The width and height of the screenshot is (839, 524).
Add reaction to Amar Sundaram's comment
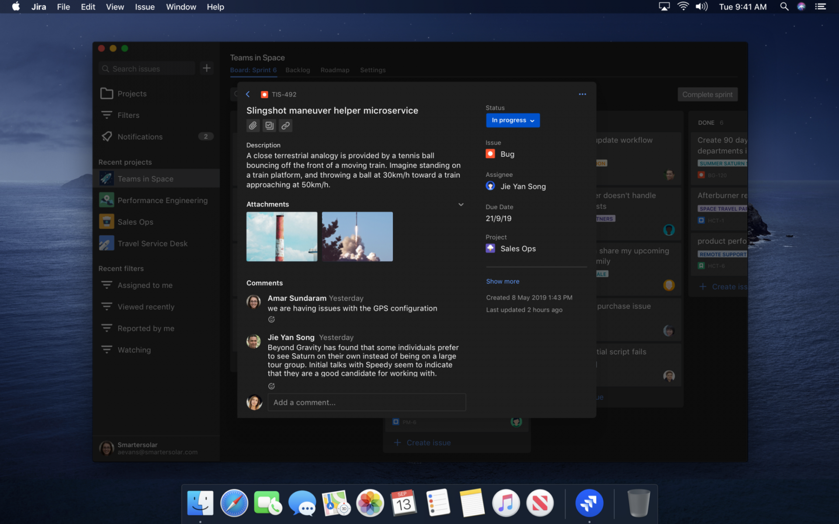(x=271, y=320)
